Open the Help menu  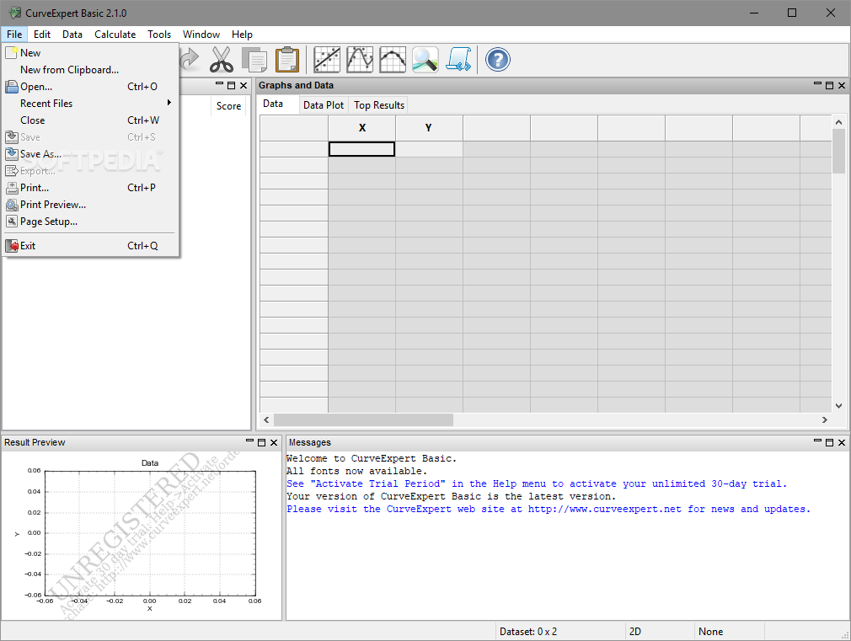click(x=242, y=35)
